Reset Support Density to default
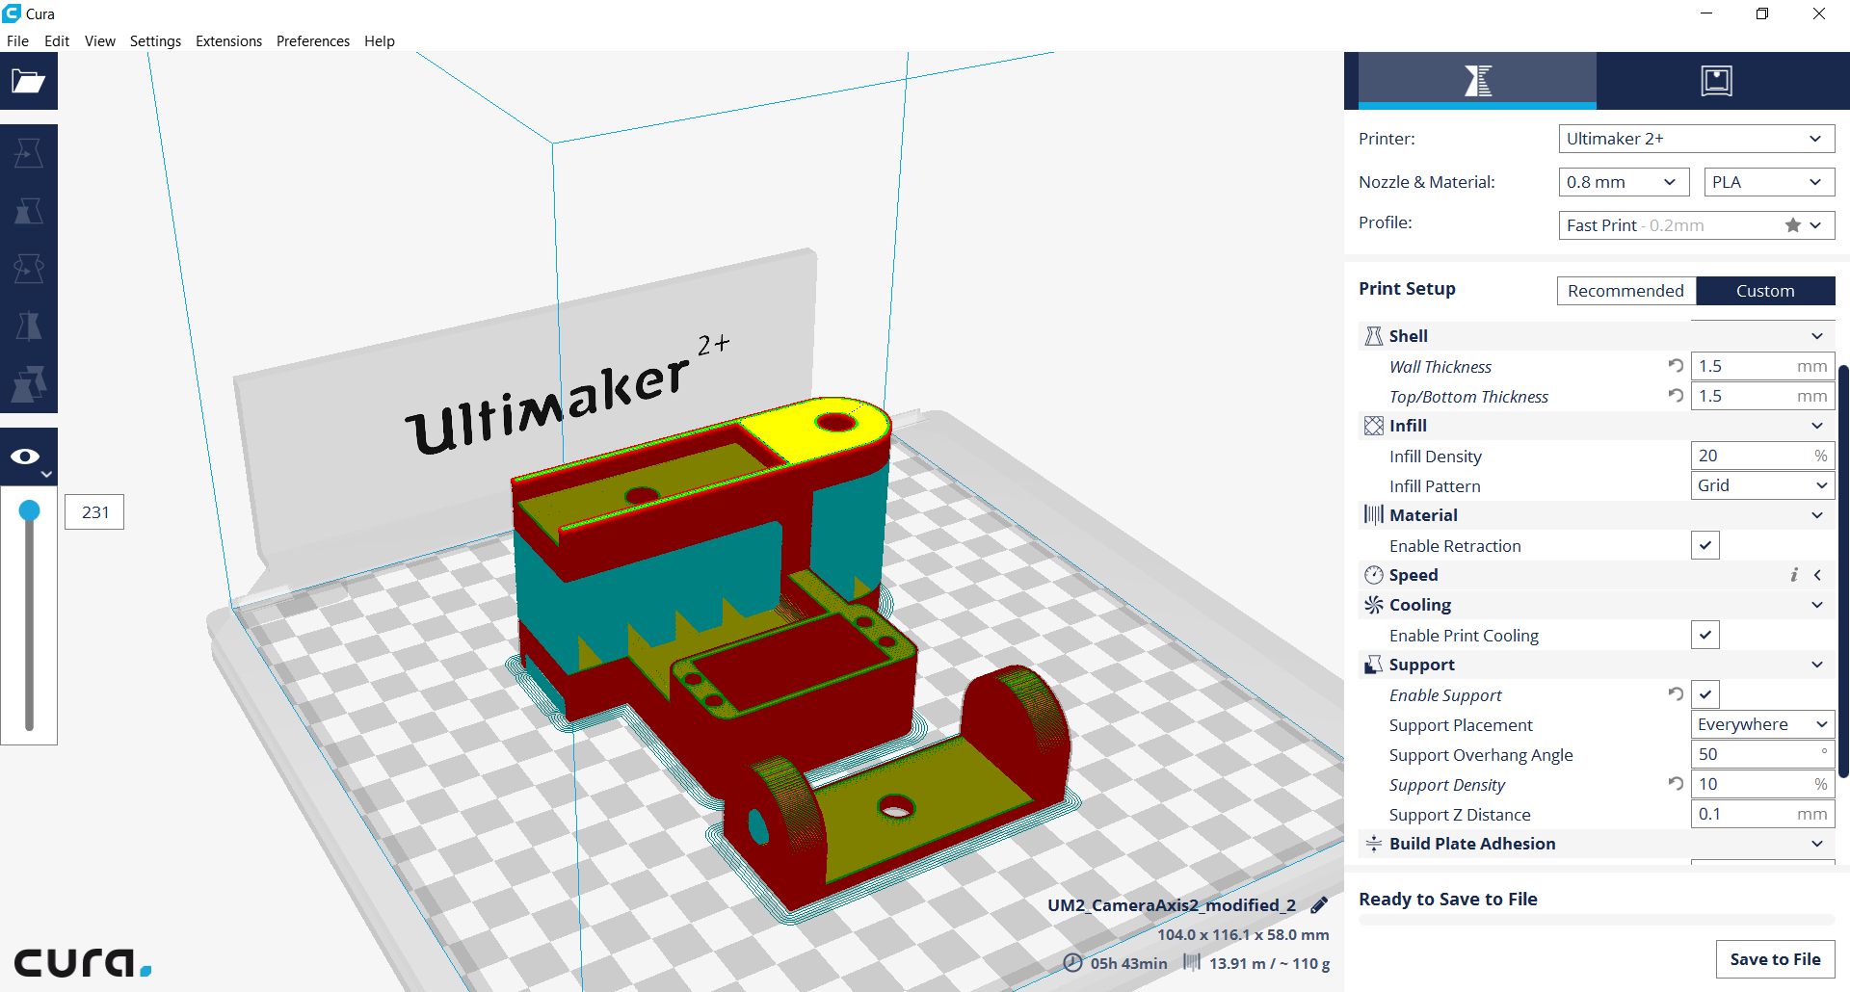Image resolution: width=1850 pixels, height=992 pixels. [1676, 784]
